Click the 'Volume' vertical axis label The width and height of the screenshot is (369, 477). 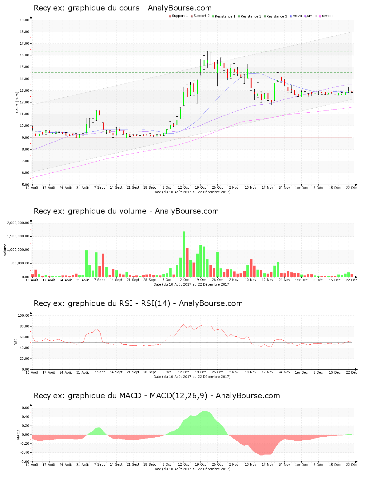click(5, 250)
